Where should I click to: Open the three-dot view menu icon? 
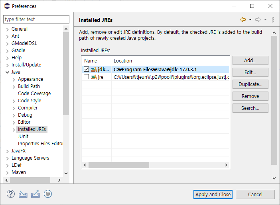click(273, 20)
